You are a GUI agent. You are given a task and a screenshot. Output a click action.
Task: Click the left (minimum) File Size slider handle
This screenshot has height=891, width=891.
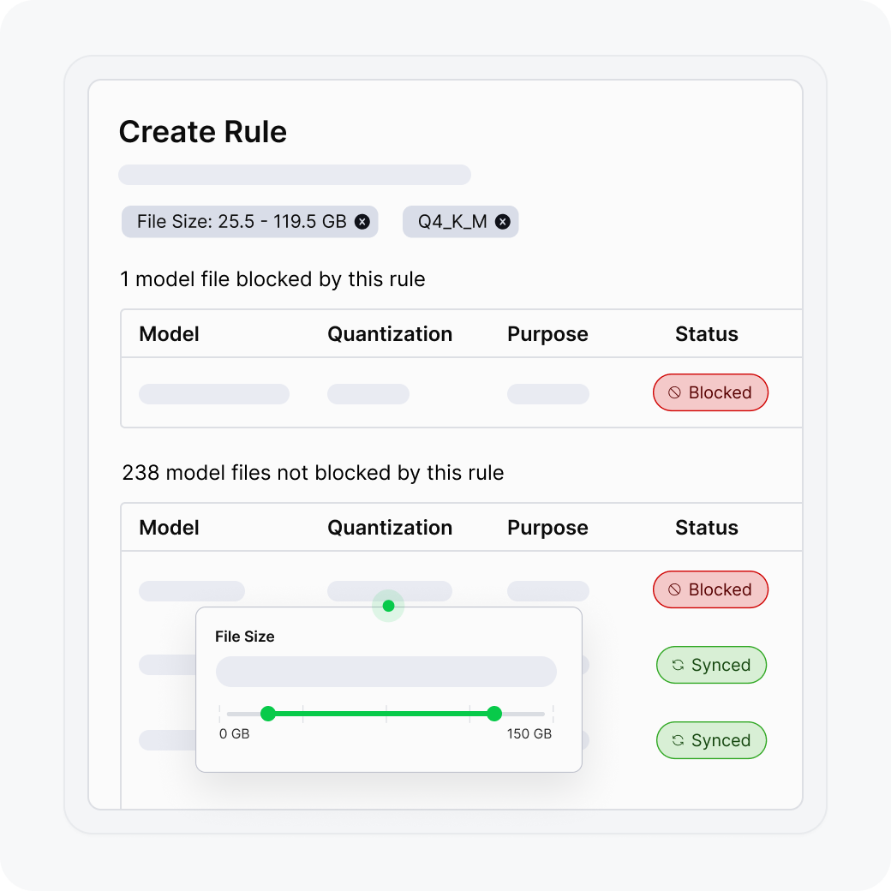(x=268, y=714)
